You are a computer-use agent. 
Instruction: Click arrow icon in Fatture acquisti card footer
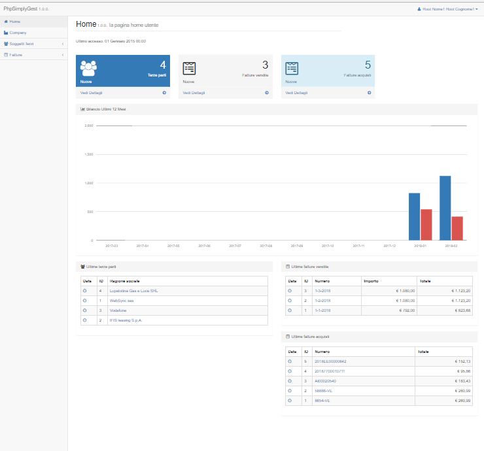coord(369,93)
